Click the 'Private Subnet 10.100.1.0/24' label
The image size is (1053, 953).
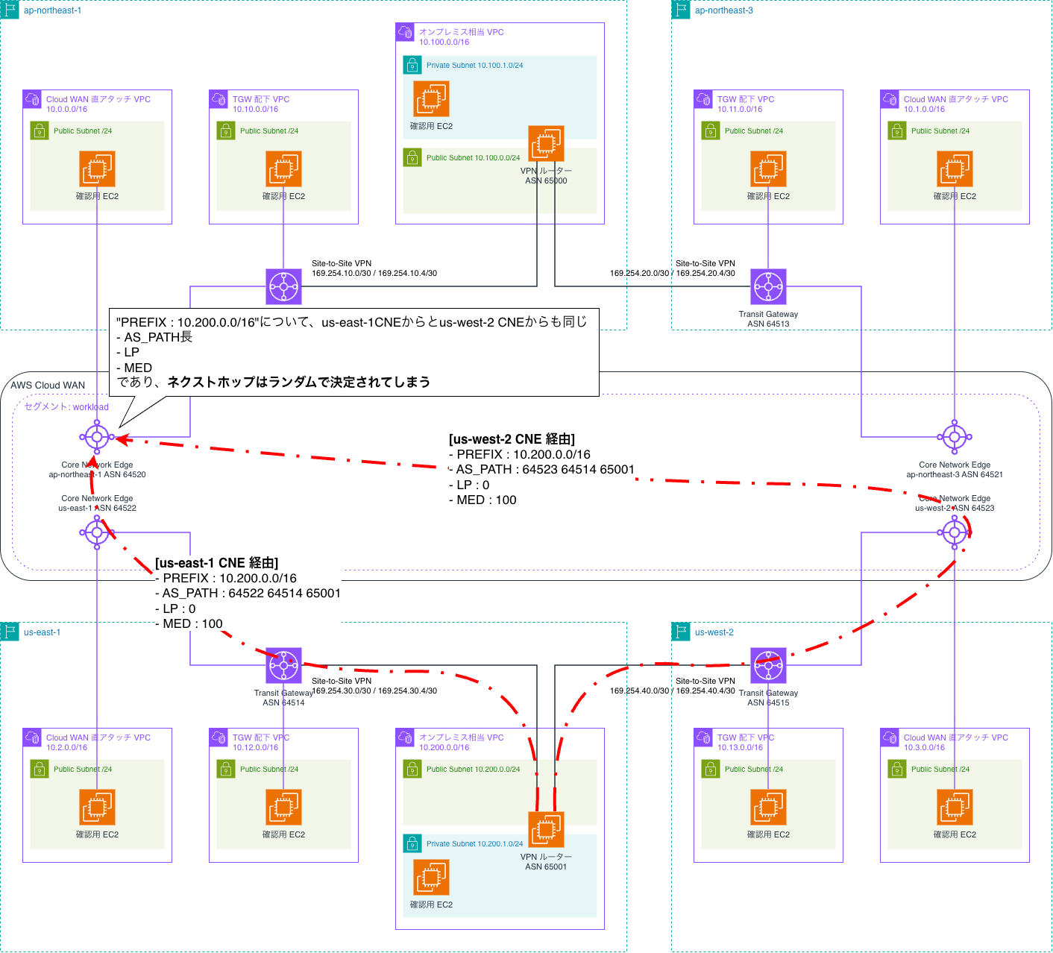[x=474, y=66]
